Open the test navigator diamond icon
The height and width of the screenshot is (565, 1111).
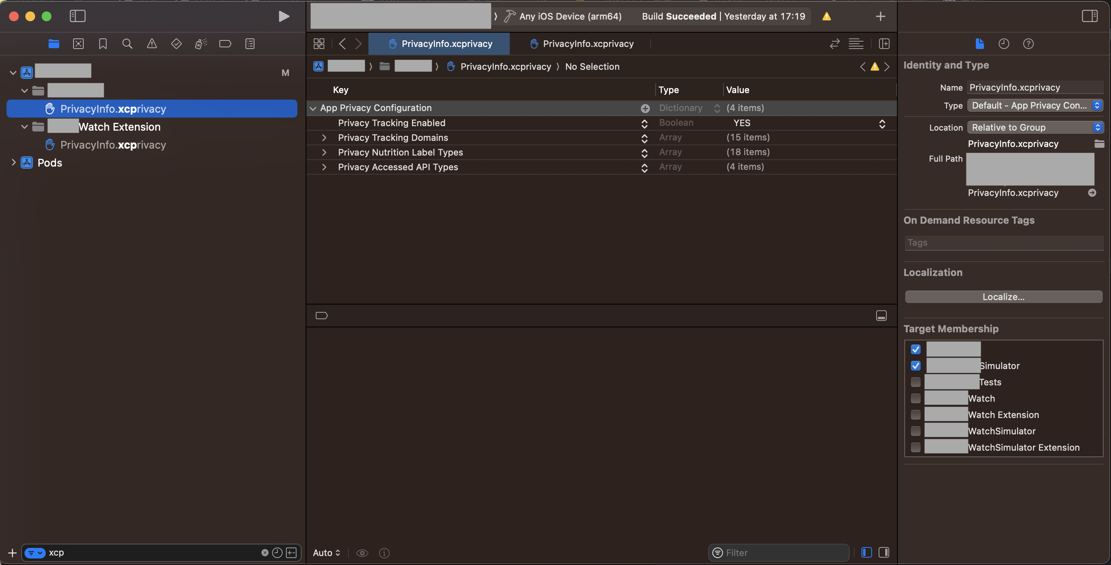(176, 44)
